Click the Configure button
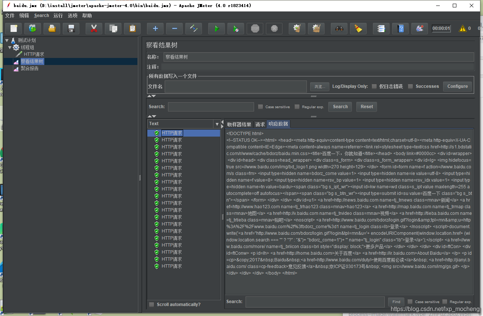Image resolution: width=483 pixels, height=316 pixels. point(458,86)
